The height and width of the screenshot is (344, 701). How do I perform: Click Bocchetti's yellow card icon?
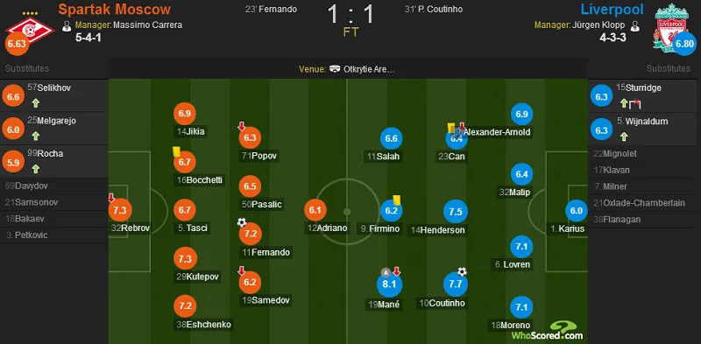pos(176,151)
